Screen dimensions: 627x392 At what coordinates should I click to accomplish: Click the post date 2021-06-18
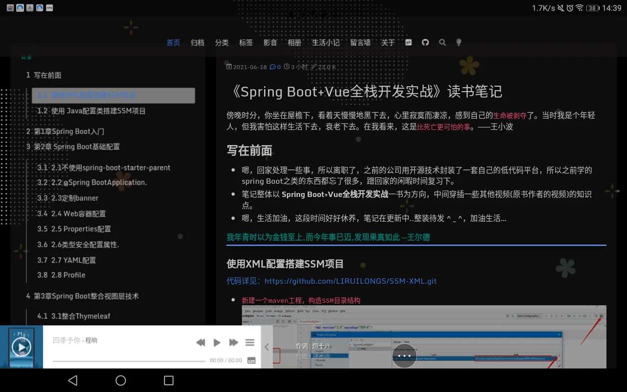pyautogui.click(x=250, y=67)
